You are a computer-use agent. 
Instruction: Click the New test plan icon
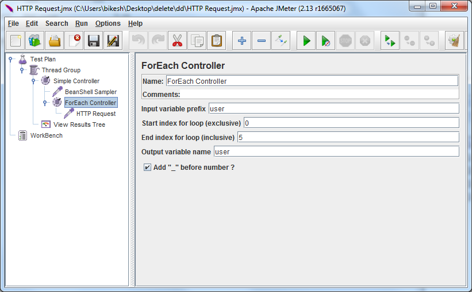pos(16,41)
